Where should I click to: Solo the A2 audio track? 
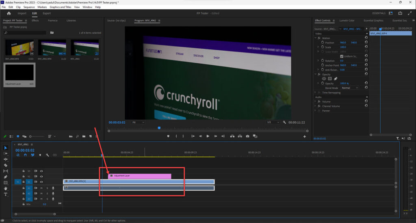tap(47, 193)
